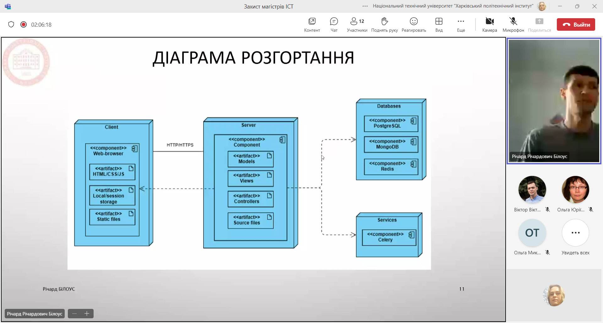603x323 pixels.
Task: Unmute the Microphone
Action: pos(513,24)
